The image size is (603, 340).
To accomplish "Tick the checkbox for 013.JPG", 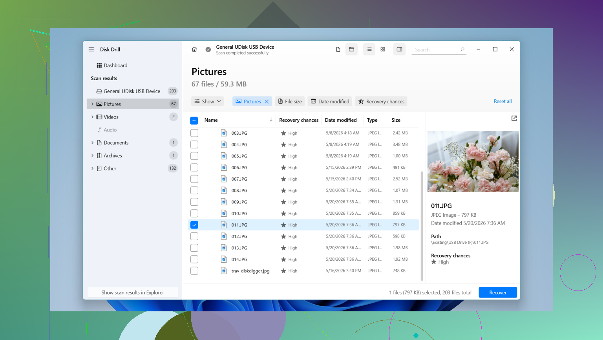I will (194, 248).
